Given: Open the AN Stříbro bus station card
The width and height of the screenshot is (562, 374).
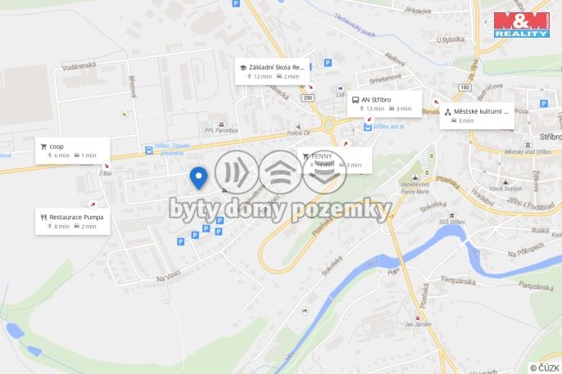Looking at the screenshot, I should [x=384, y=104].
